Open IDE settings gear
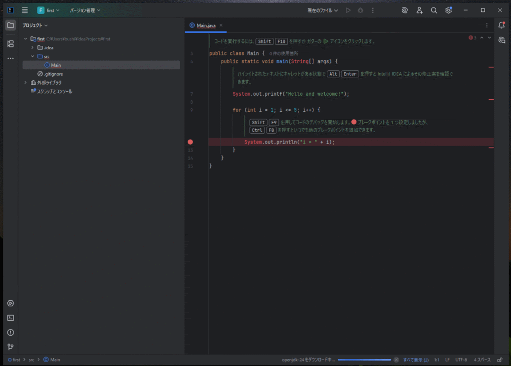Image resolution: width=511 pixels, height=366 pixels. [449, 10]
